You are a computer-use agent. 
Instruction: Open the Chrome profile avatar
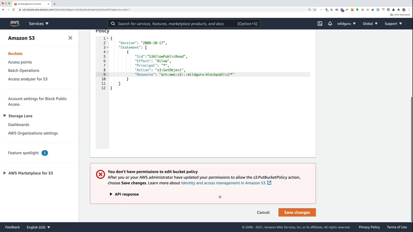tap(404, 10)
